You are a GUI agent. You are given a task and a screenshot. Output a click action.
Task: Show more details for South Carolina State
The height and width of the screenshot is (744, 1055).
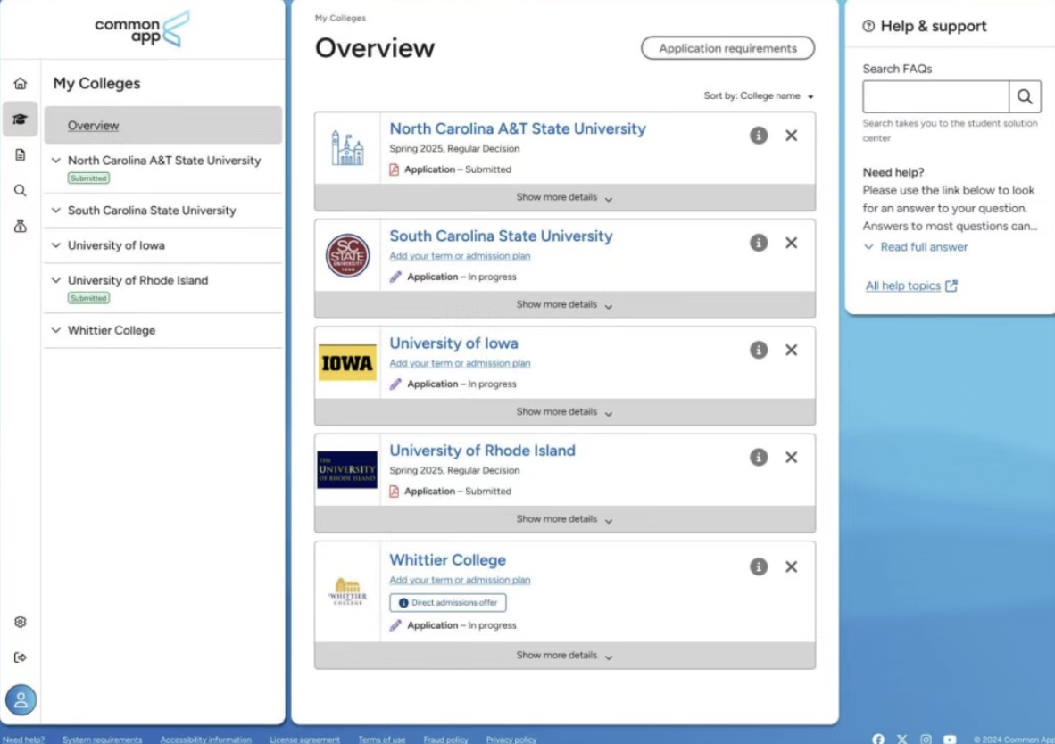click(x=564, y=305)
